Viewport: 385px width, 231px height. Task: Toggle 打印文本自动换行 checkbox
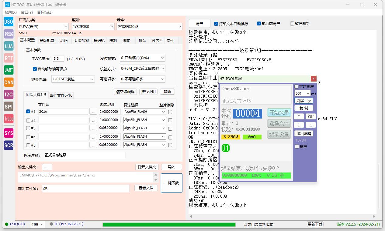click(x=216, y=24)
